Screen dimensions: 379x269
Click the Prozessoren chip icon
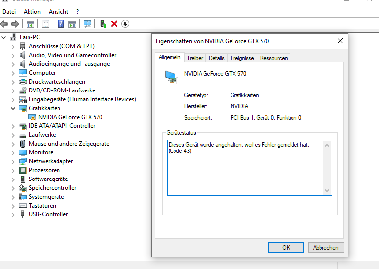(x=23, y=170)
